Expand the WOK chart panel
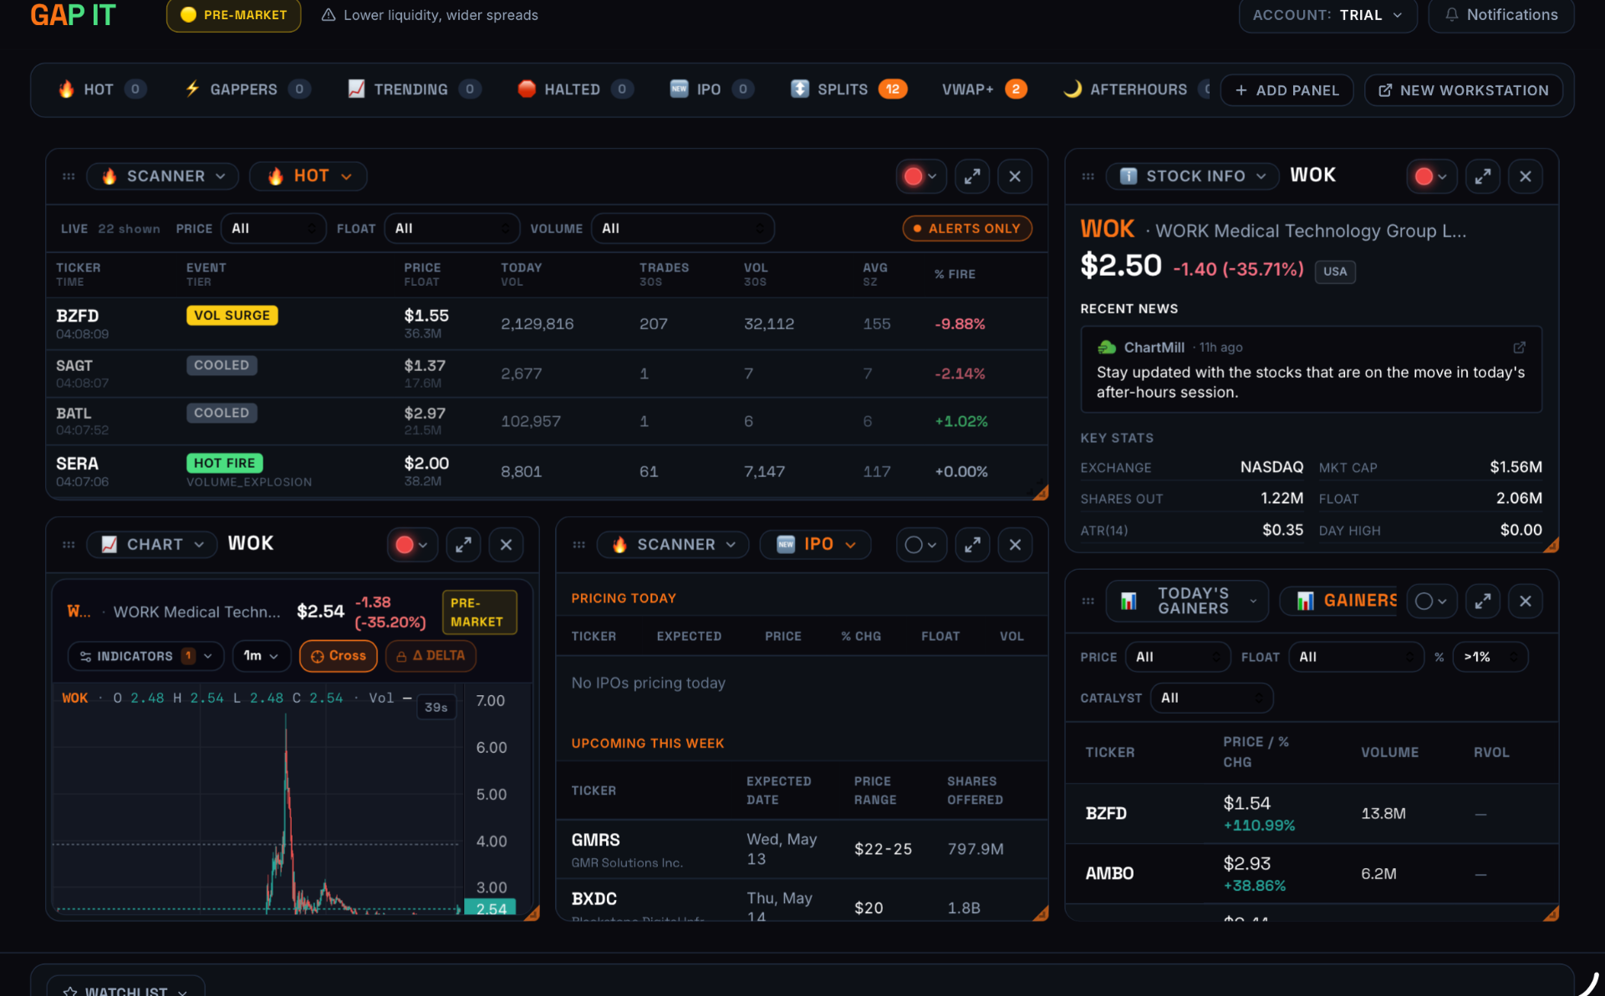The width and height of the screenshot is (1605, 996). (463, 545)
